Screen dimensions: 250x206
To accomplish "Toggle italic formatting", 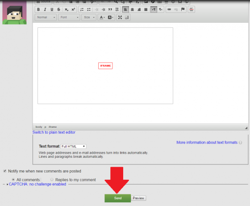I will pos(45,9).
